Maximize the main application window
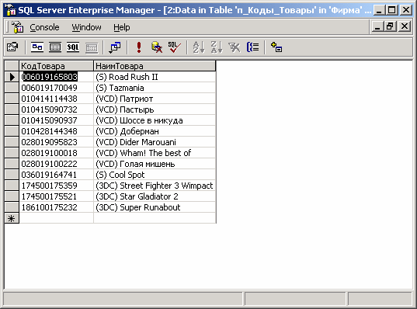Screen dimensions: 417x309 click(x=391, y=10)
